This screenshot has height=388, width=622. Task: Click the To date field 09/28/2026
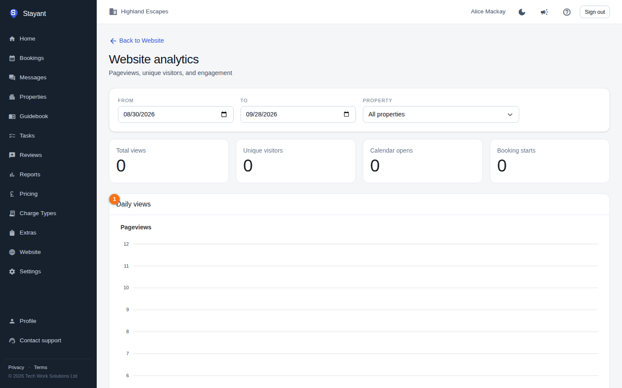coord(298,114)
